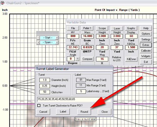Click the Variable Data title bar
Image resolution: width=157 pixels, height=127 pixels.
pos(109,22)
